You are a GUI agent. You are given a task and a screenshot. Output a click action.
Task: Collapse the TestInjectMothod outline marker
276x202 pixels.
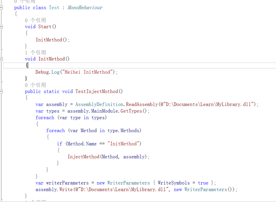1,91
